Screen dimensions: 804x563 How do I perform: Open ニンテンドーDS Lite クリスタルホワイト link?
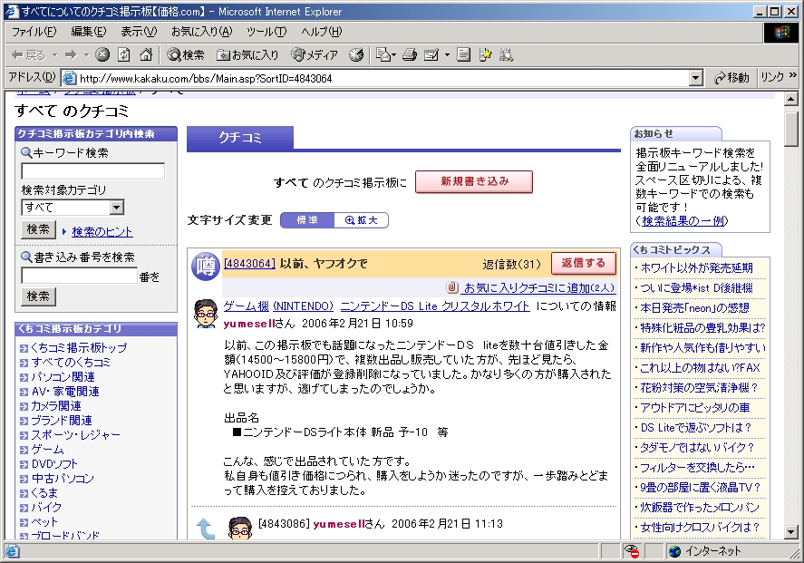[435, 306]
